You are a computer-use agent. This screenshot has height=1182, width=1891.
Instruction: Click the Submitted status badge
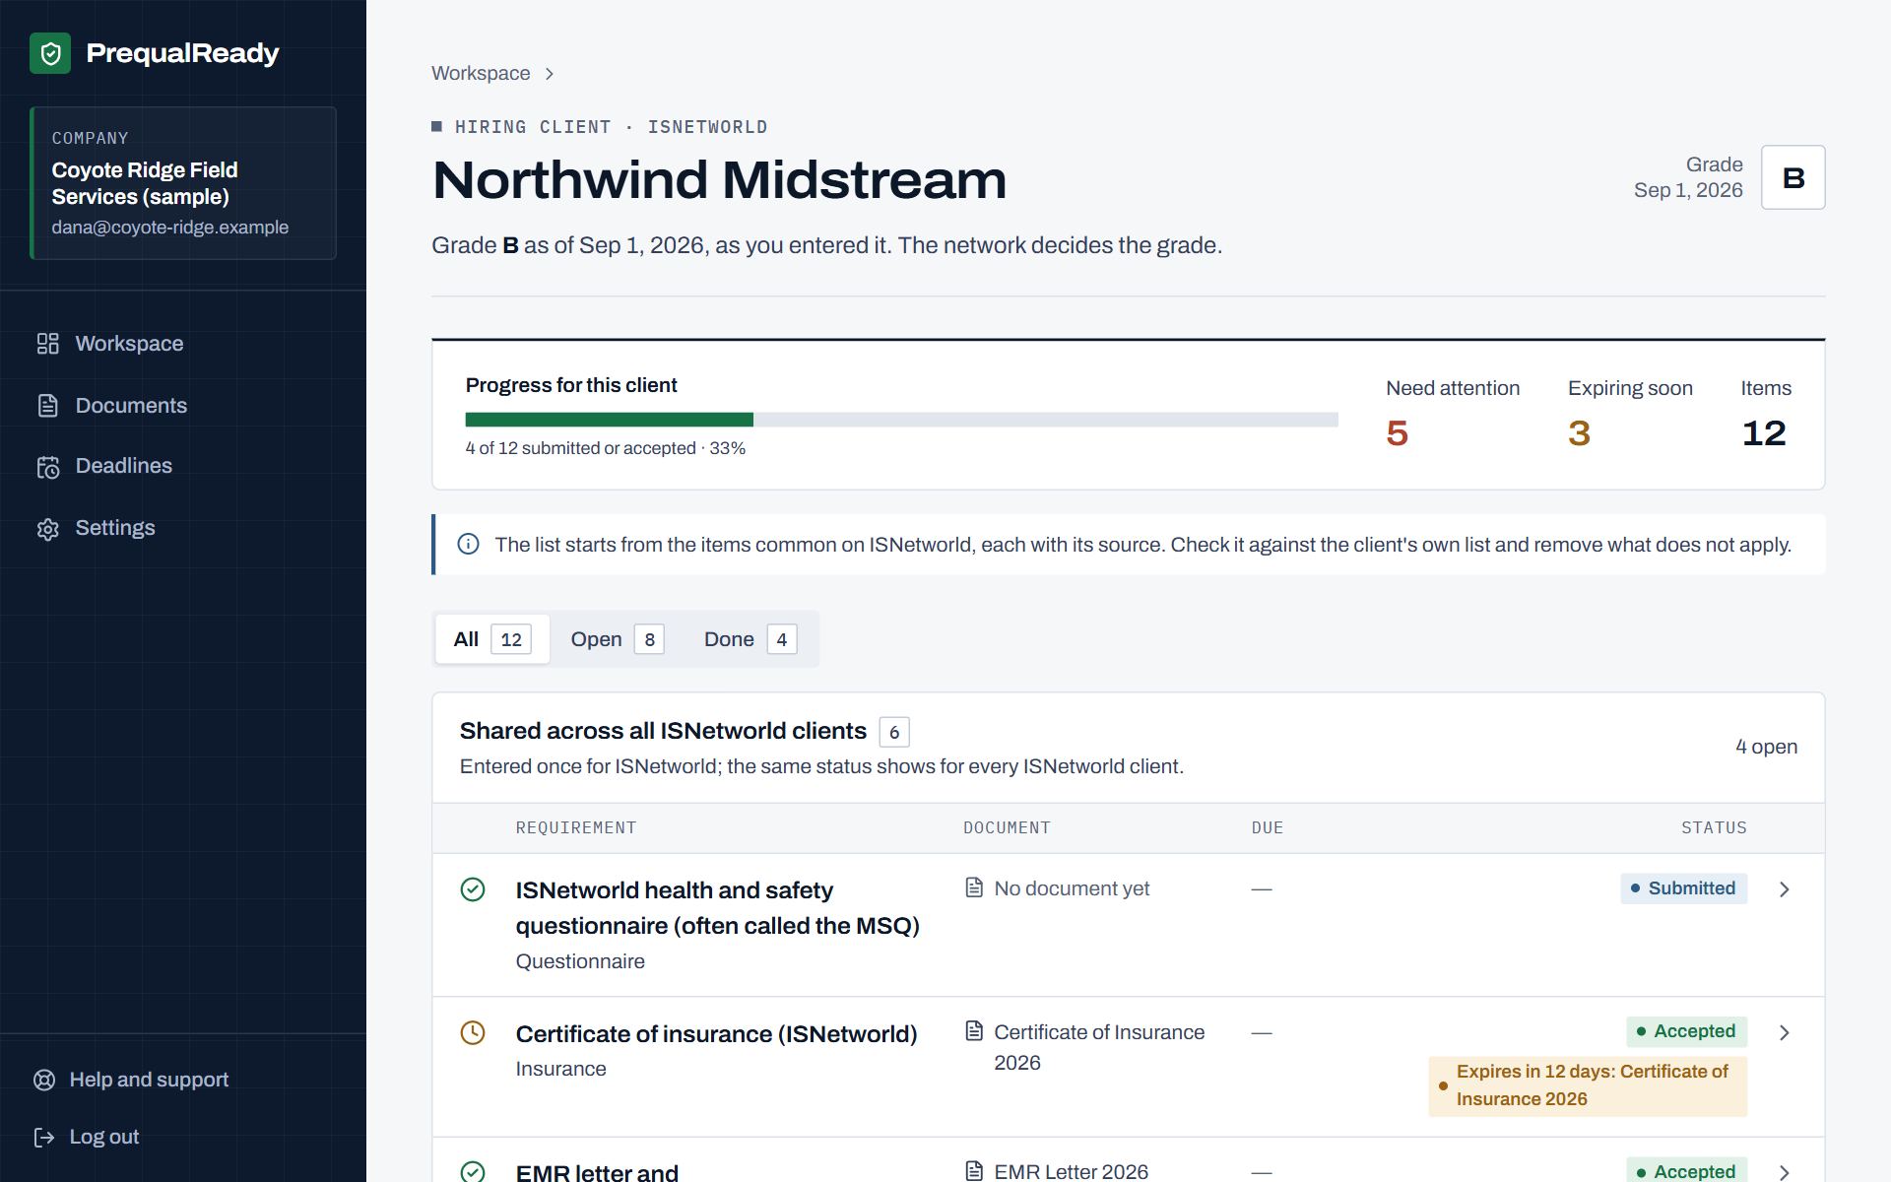(x=1684, y=888)
